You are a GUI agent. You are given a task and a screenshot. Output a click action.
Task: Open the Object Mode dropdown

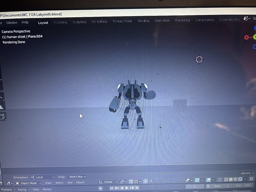tap(28, 183)
